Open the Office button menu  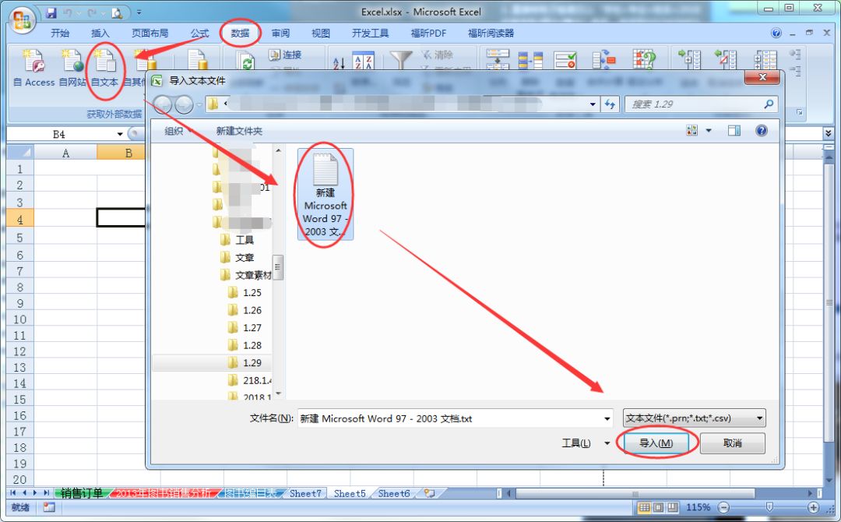[22, 19]
